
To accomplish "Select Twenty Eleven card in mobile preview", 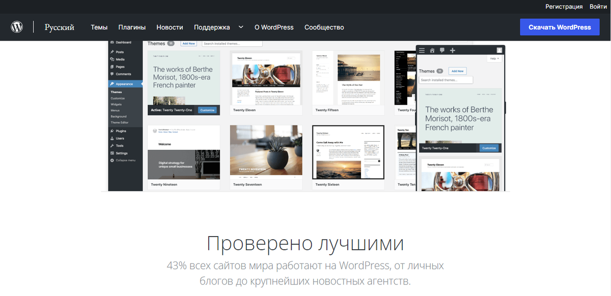I will pyautogui.click(x=461, y=175).
